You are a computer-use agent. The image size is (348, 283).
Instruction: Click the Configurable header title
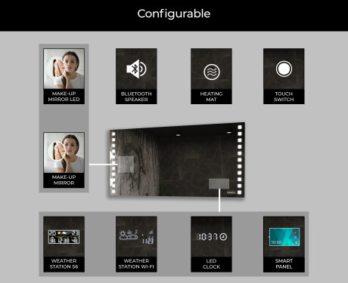click(x=174, y=14)
